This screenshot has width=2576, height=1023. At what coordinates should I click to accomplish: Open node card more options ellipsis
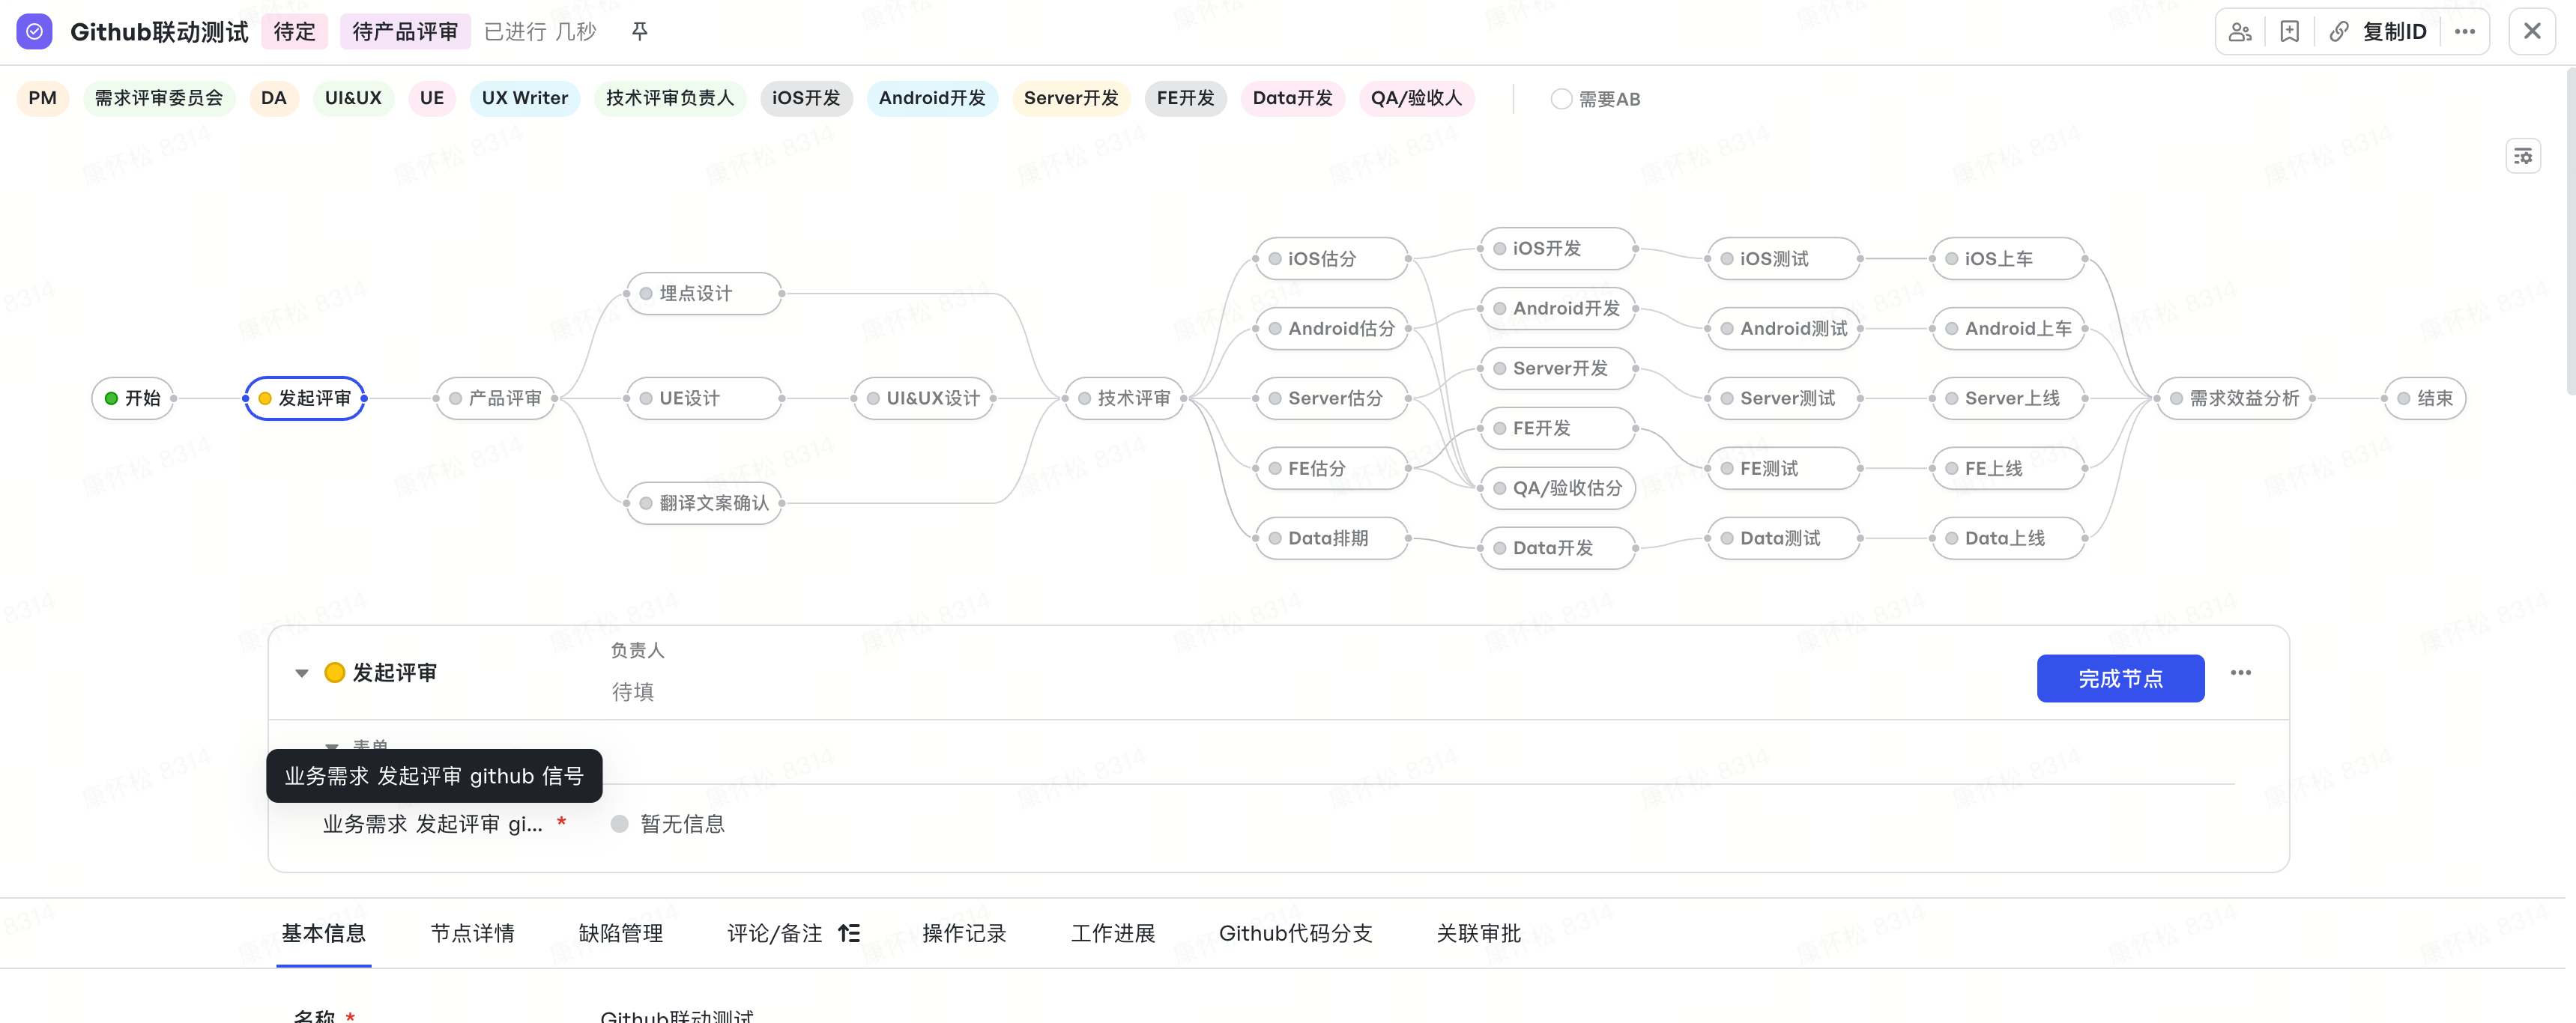pos(2241,673)
